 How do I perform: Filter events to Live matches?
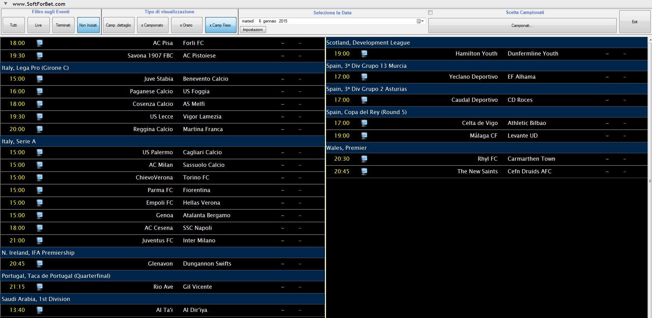click(38, 25)
